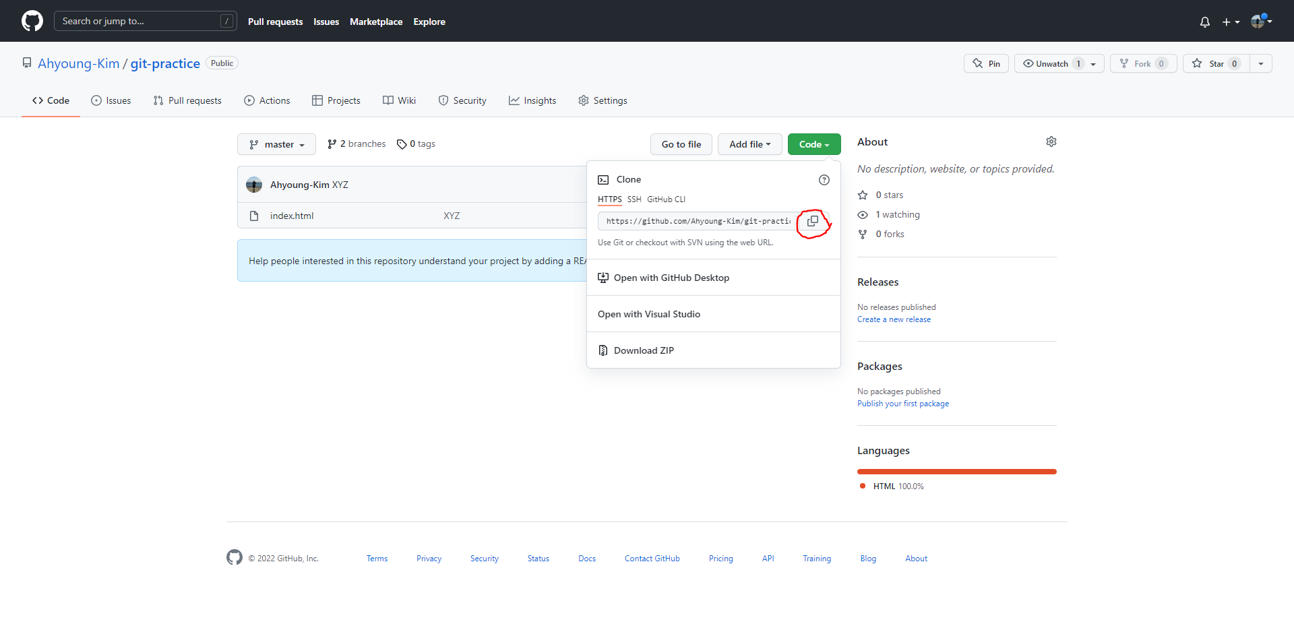
Task: Click the HTML language bar
Action: [957, 472]
